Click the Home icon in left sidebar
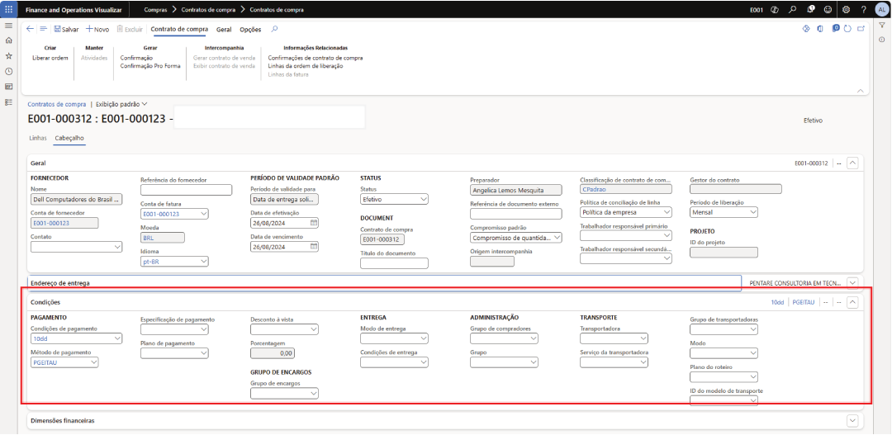 [8, 40]
